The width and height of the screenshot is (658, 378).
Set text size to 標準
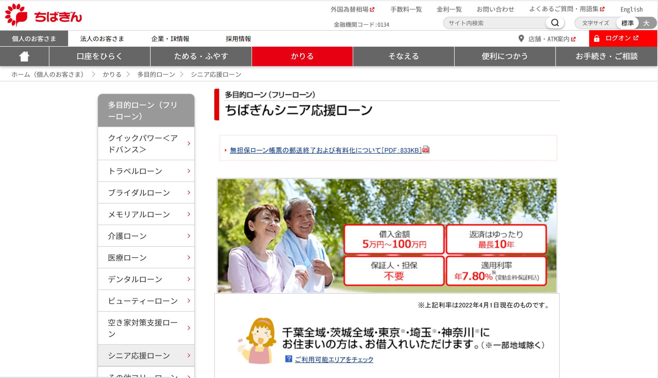(627, 23)
